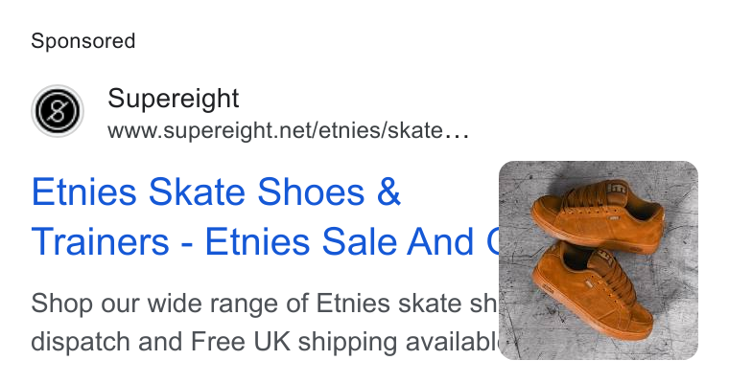Click the Supereight circular logo icon
This screenshot has width=729, height=383.
coord(58,111)
